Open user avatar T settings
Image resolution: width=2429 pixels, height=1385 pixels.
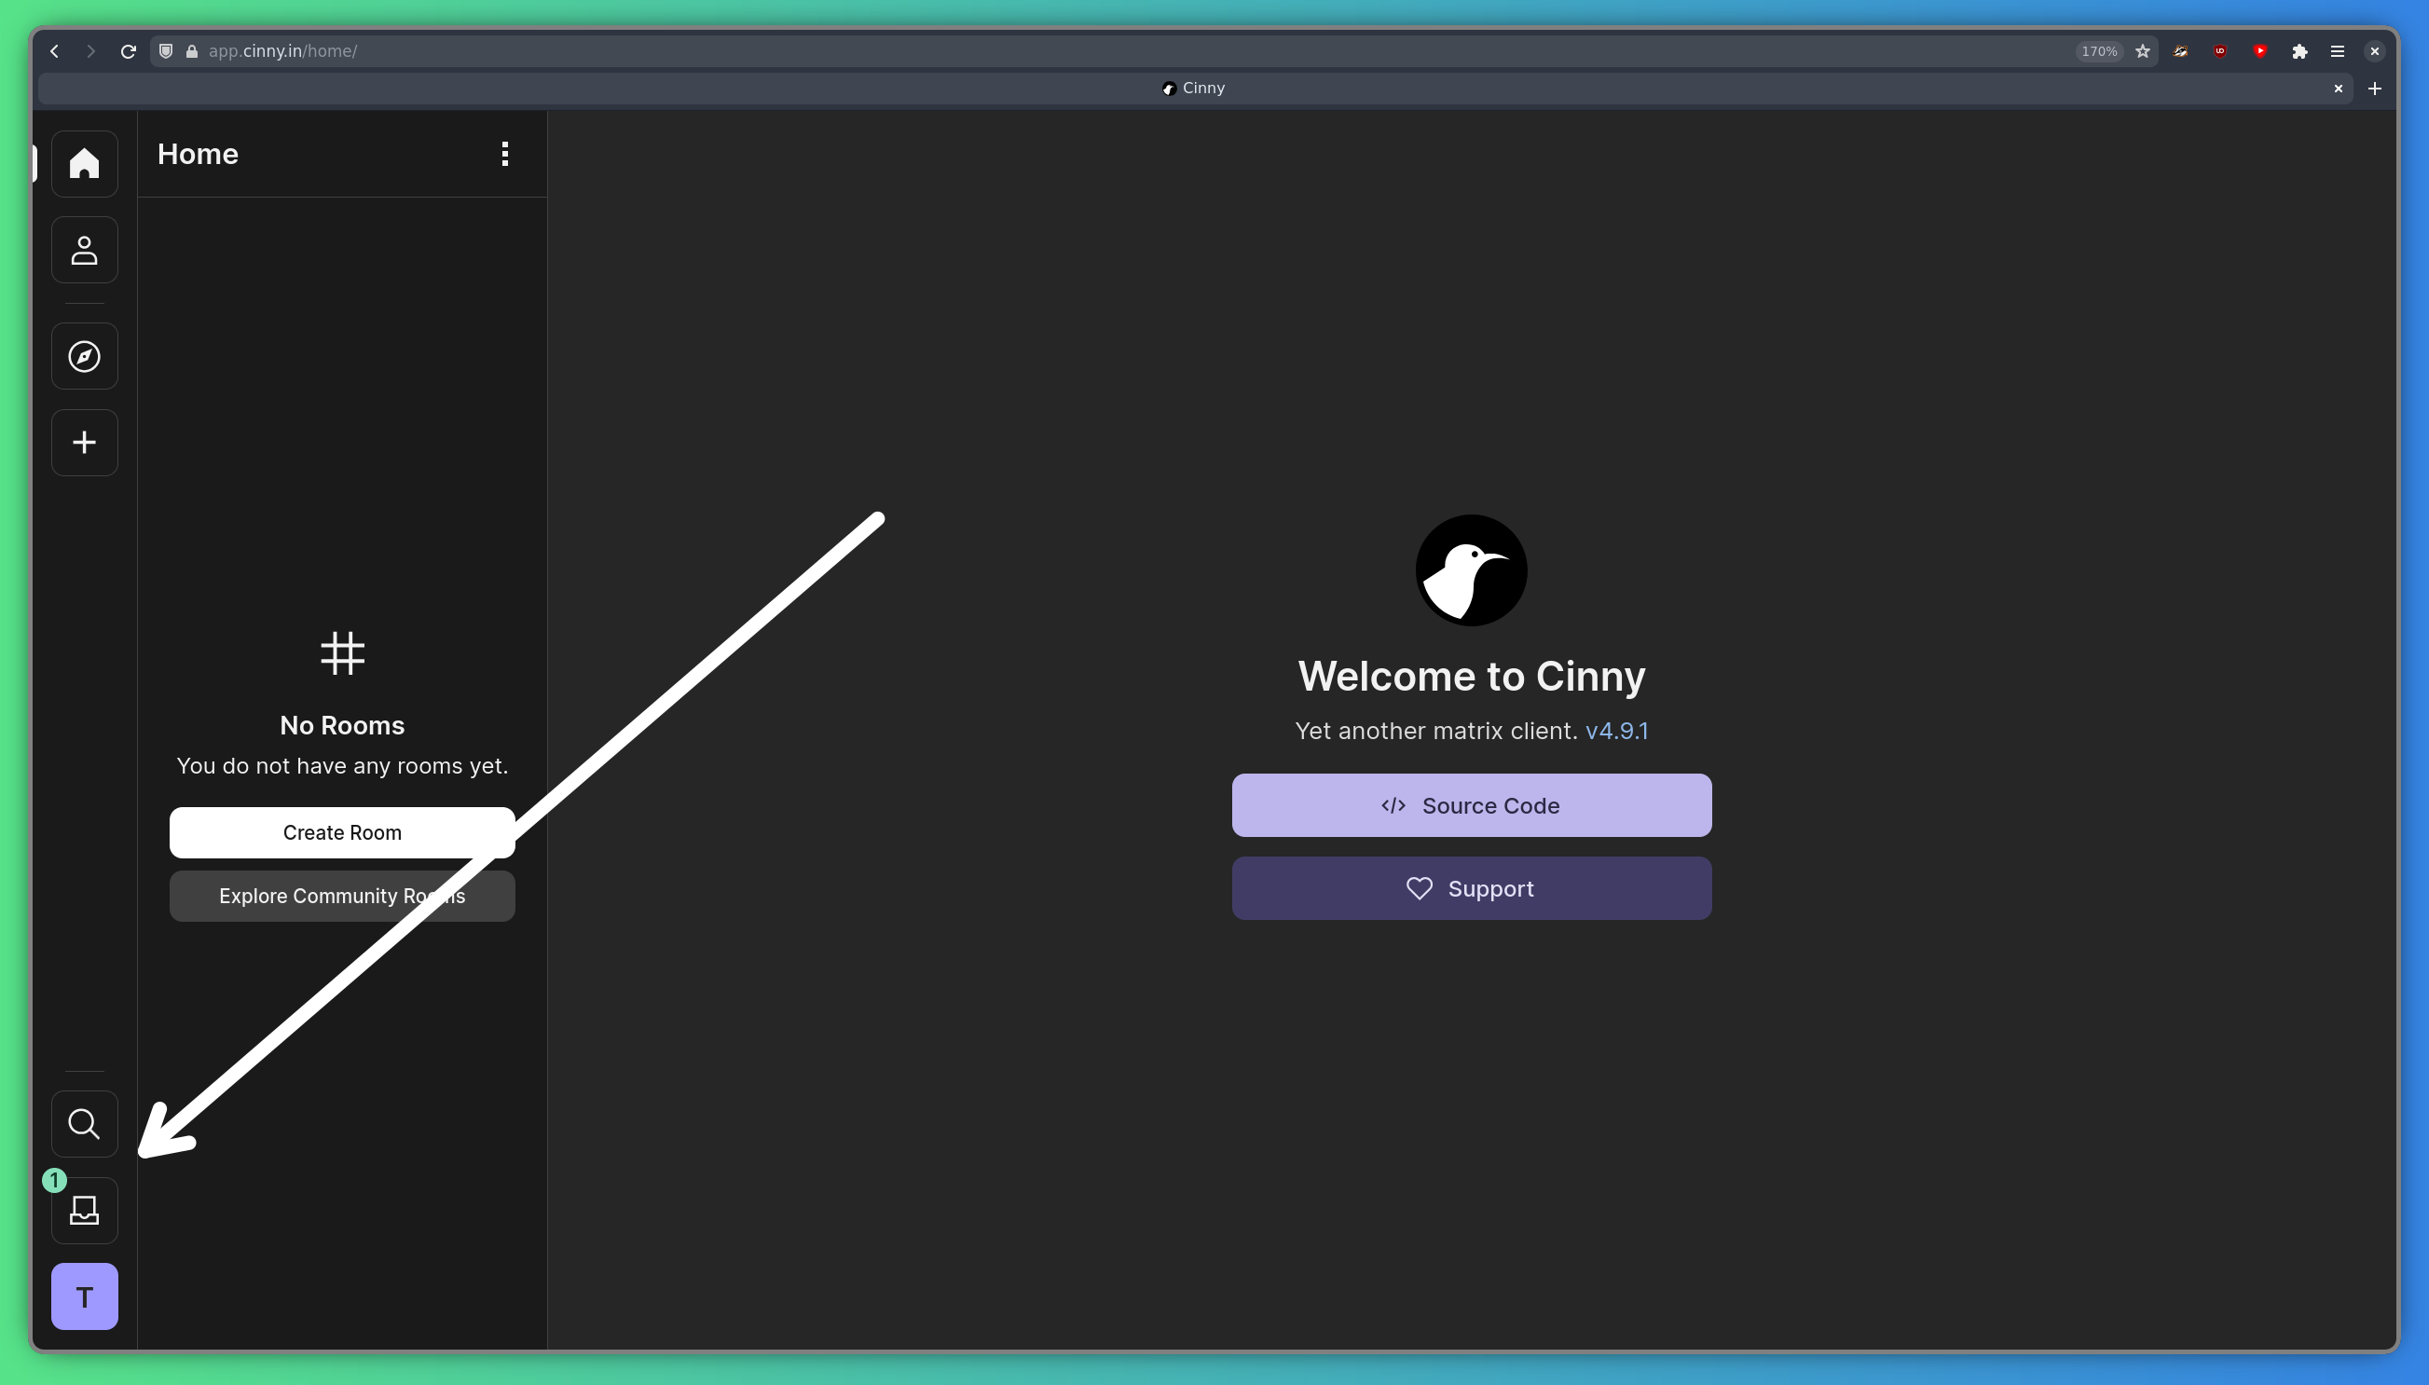(85, 1296)
